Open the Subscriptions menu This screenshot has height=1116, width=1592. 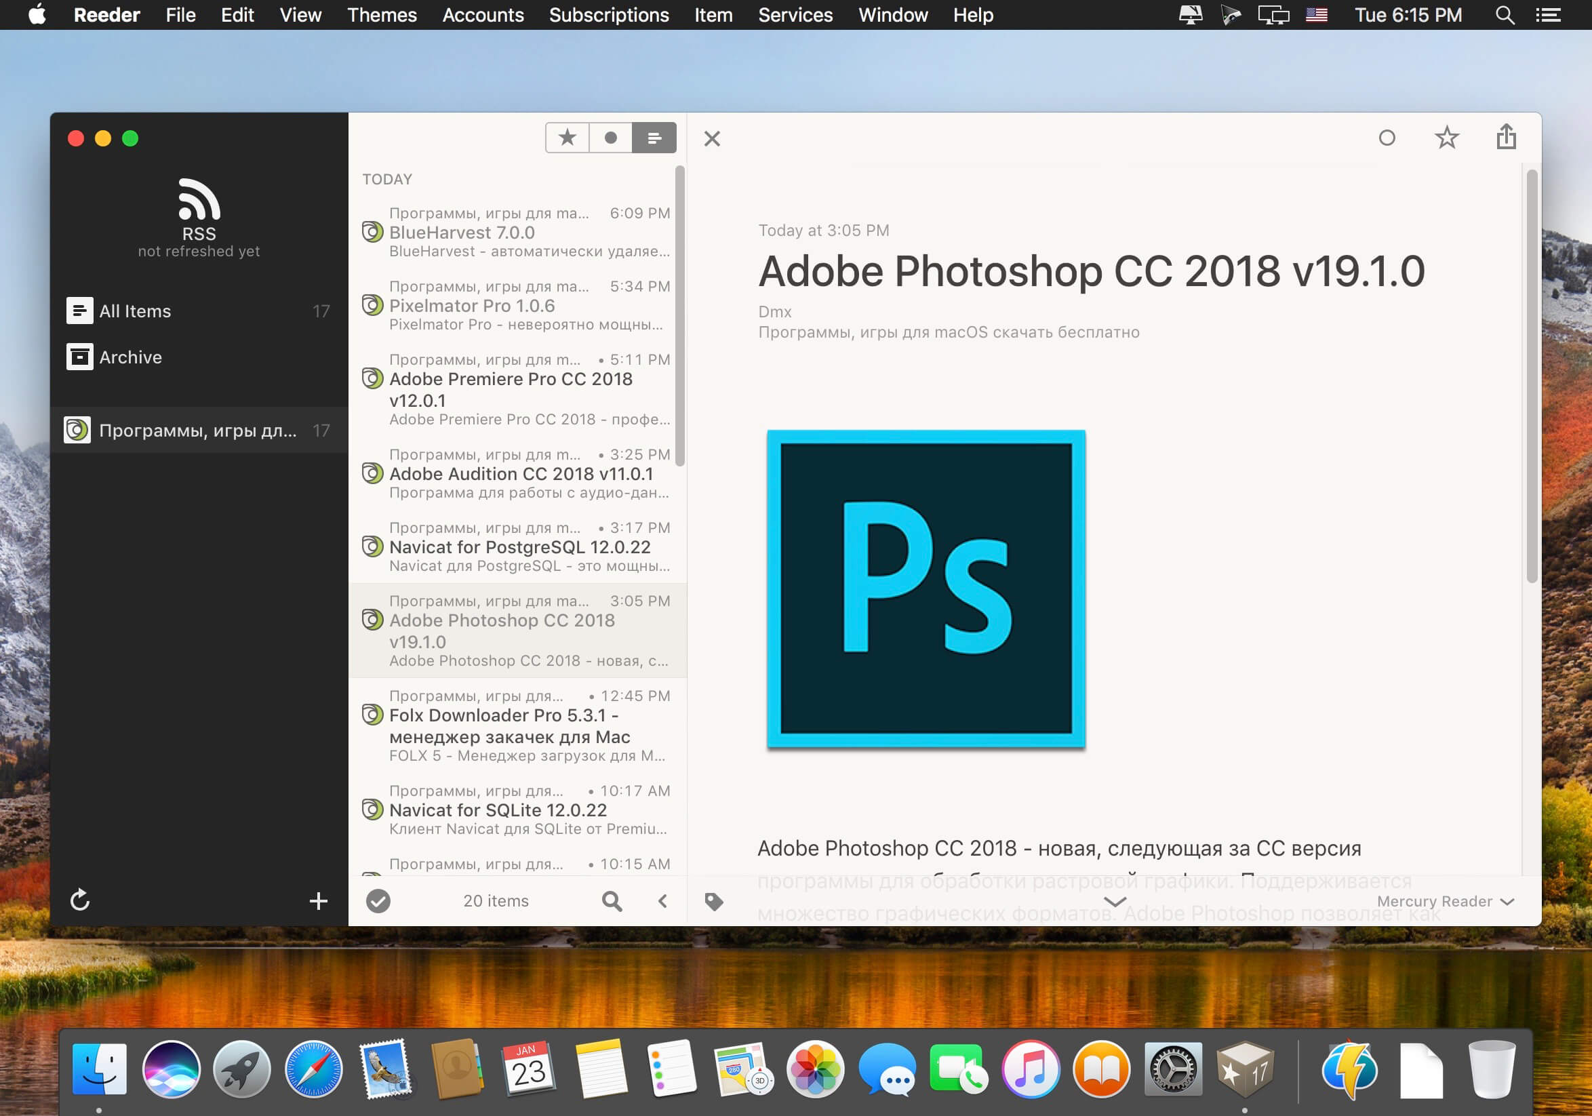[609, 14]
